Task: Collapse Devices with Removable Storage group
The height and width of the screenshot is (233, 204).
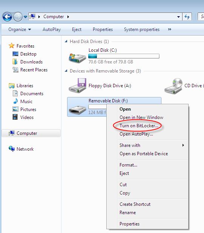Action: tap(66, 71)
